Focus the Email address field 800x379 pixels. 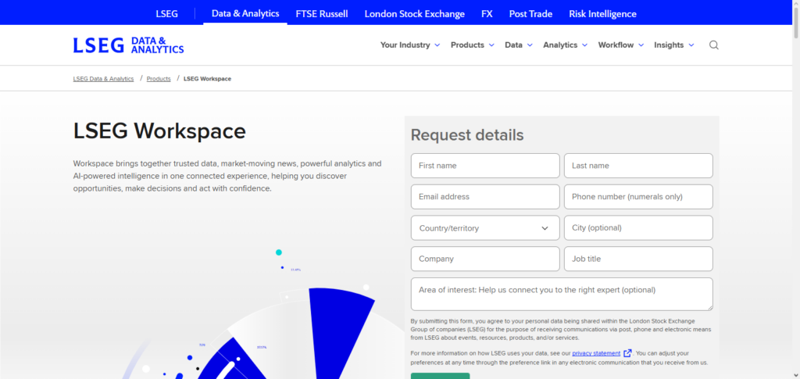(485, 197)
